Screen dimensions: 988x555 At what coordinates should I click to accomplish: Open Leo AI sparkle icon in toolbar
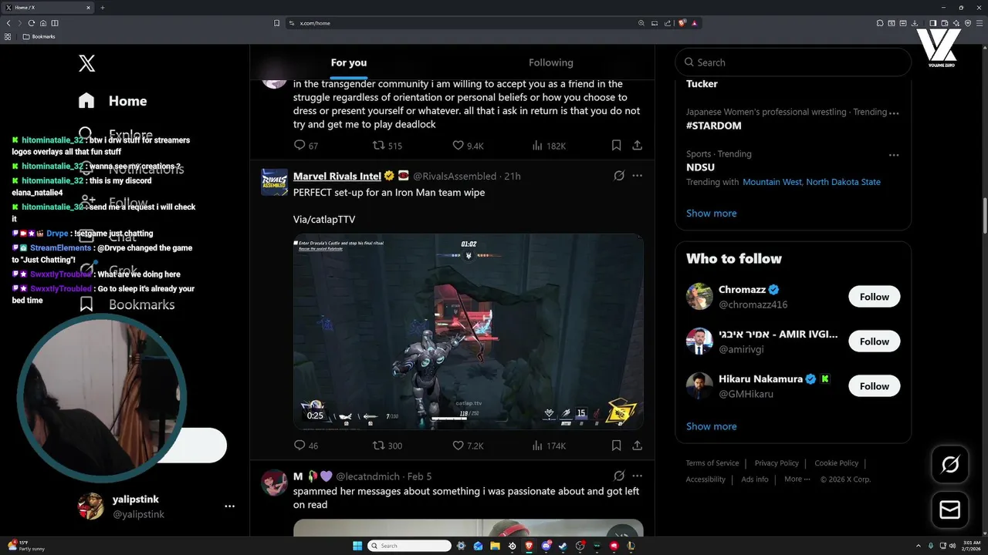(956, 23)
